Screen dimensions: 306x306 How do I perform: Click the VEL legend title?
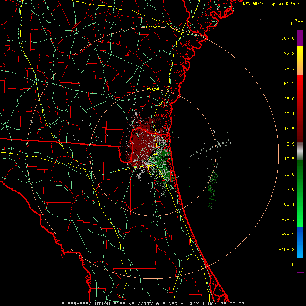(x=299, y=20)
